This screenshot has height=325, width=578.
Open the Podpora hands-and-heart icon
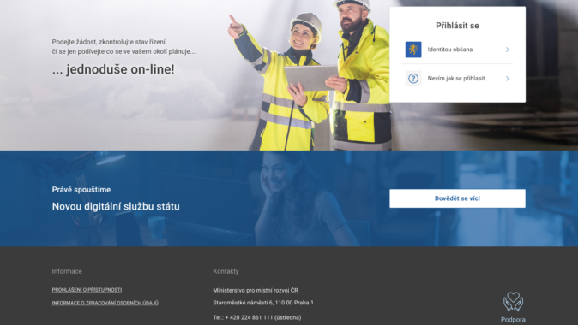point(513,302)
